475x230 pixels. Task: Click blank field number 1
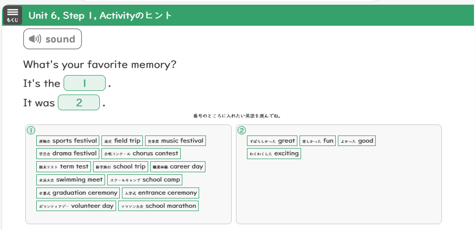click(x=85, y=83)
